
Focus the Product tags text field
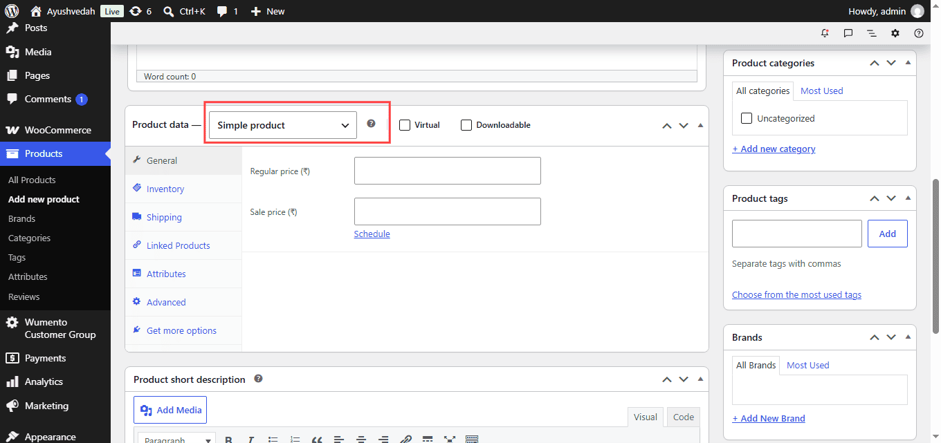pos(797,234)
